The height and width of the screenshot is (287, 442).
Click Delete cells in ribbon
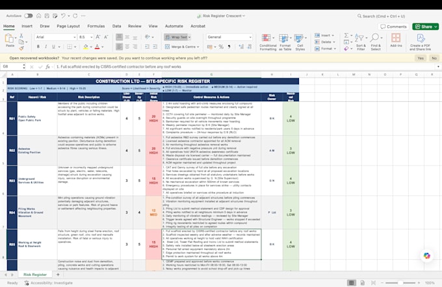click(325, 42)
